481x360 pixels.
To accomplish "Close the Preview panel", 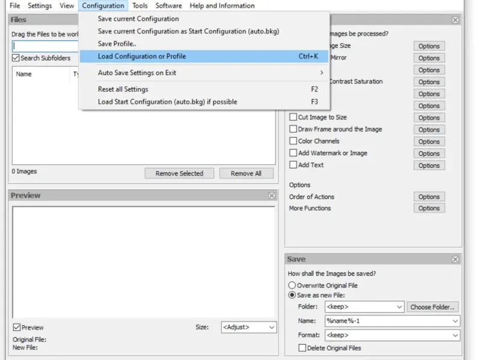I will coord(272,196).
